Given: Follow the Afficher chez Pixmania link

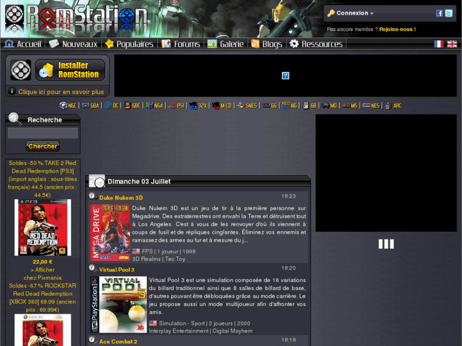Looking at the screenshot, I should coord(43,274).
